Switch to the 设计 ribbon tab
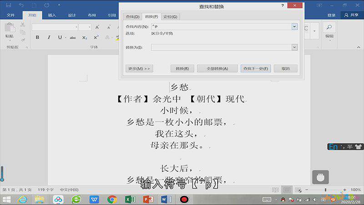 [x=72, y=15]
